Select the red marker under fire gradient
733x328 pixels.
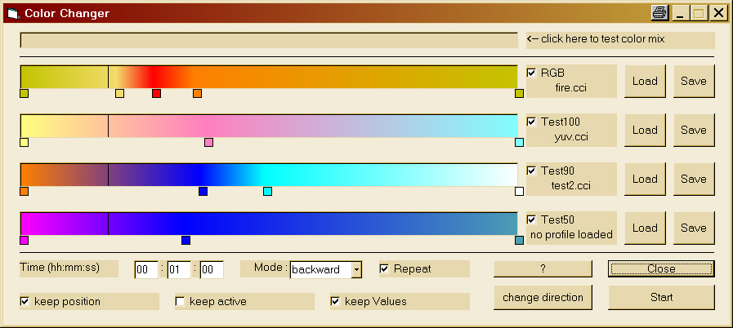coord(156,94)
